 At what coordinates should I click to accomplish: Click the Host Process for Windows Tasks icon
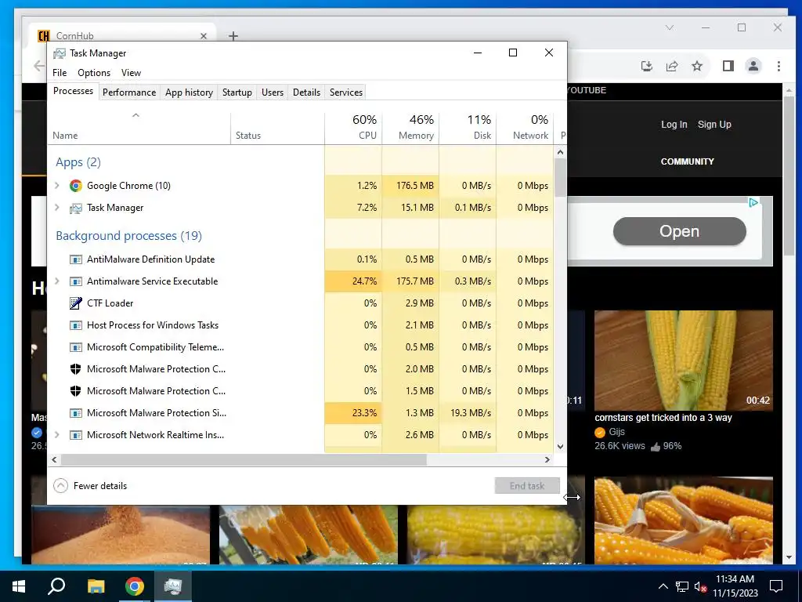(x=76, y=325)
